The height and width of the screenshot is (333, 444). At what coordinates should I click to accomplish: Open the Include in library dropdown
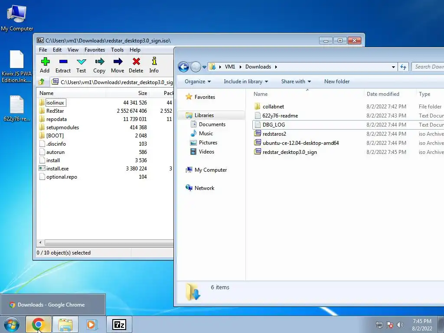point(246,81)
